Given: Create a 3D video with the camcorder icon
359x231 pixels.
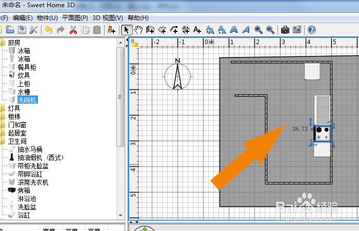Looking at the screenshot, I should point(297,30).
